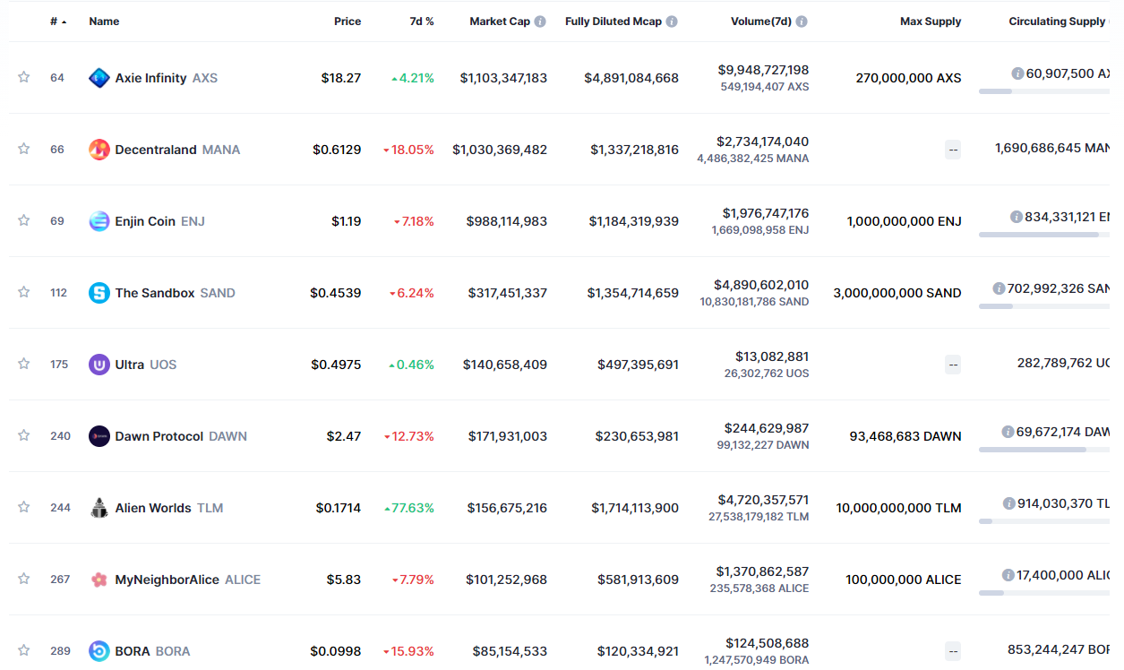
Task: Click the Decentraland coin logo
Action: [99, 150]
